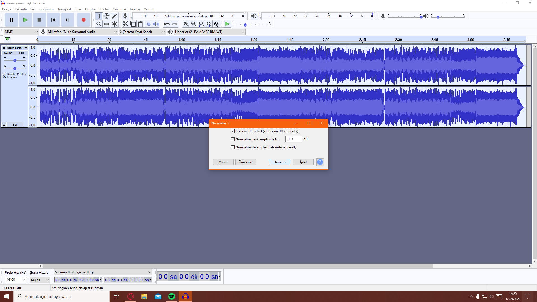Select the Selection (I-beam) tool
This screenshot has height=302, width=537.
pos(99,16)
